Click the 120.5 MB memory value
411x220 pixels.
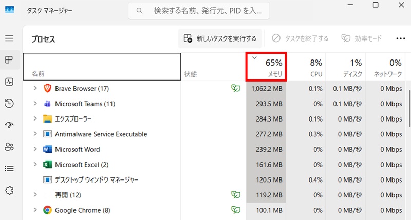click(x=269, y=179)
